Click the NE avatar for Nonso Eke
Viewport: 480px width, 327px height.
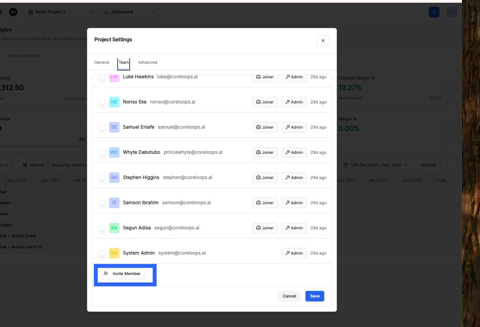[x=114, y=102]
